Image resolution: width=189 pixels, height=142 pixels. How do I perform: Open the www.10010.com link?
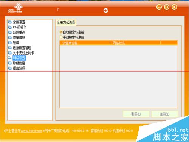click(x=31, y=131)
